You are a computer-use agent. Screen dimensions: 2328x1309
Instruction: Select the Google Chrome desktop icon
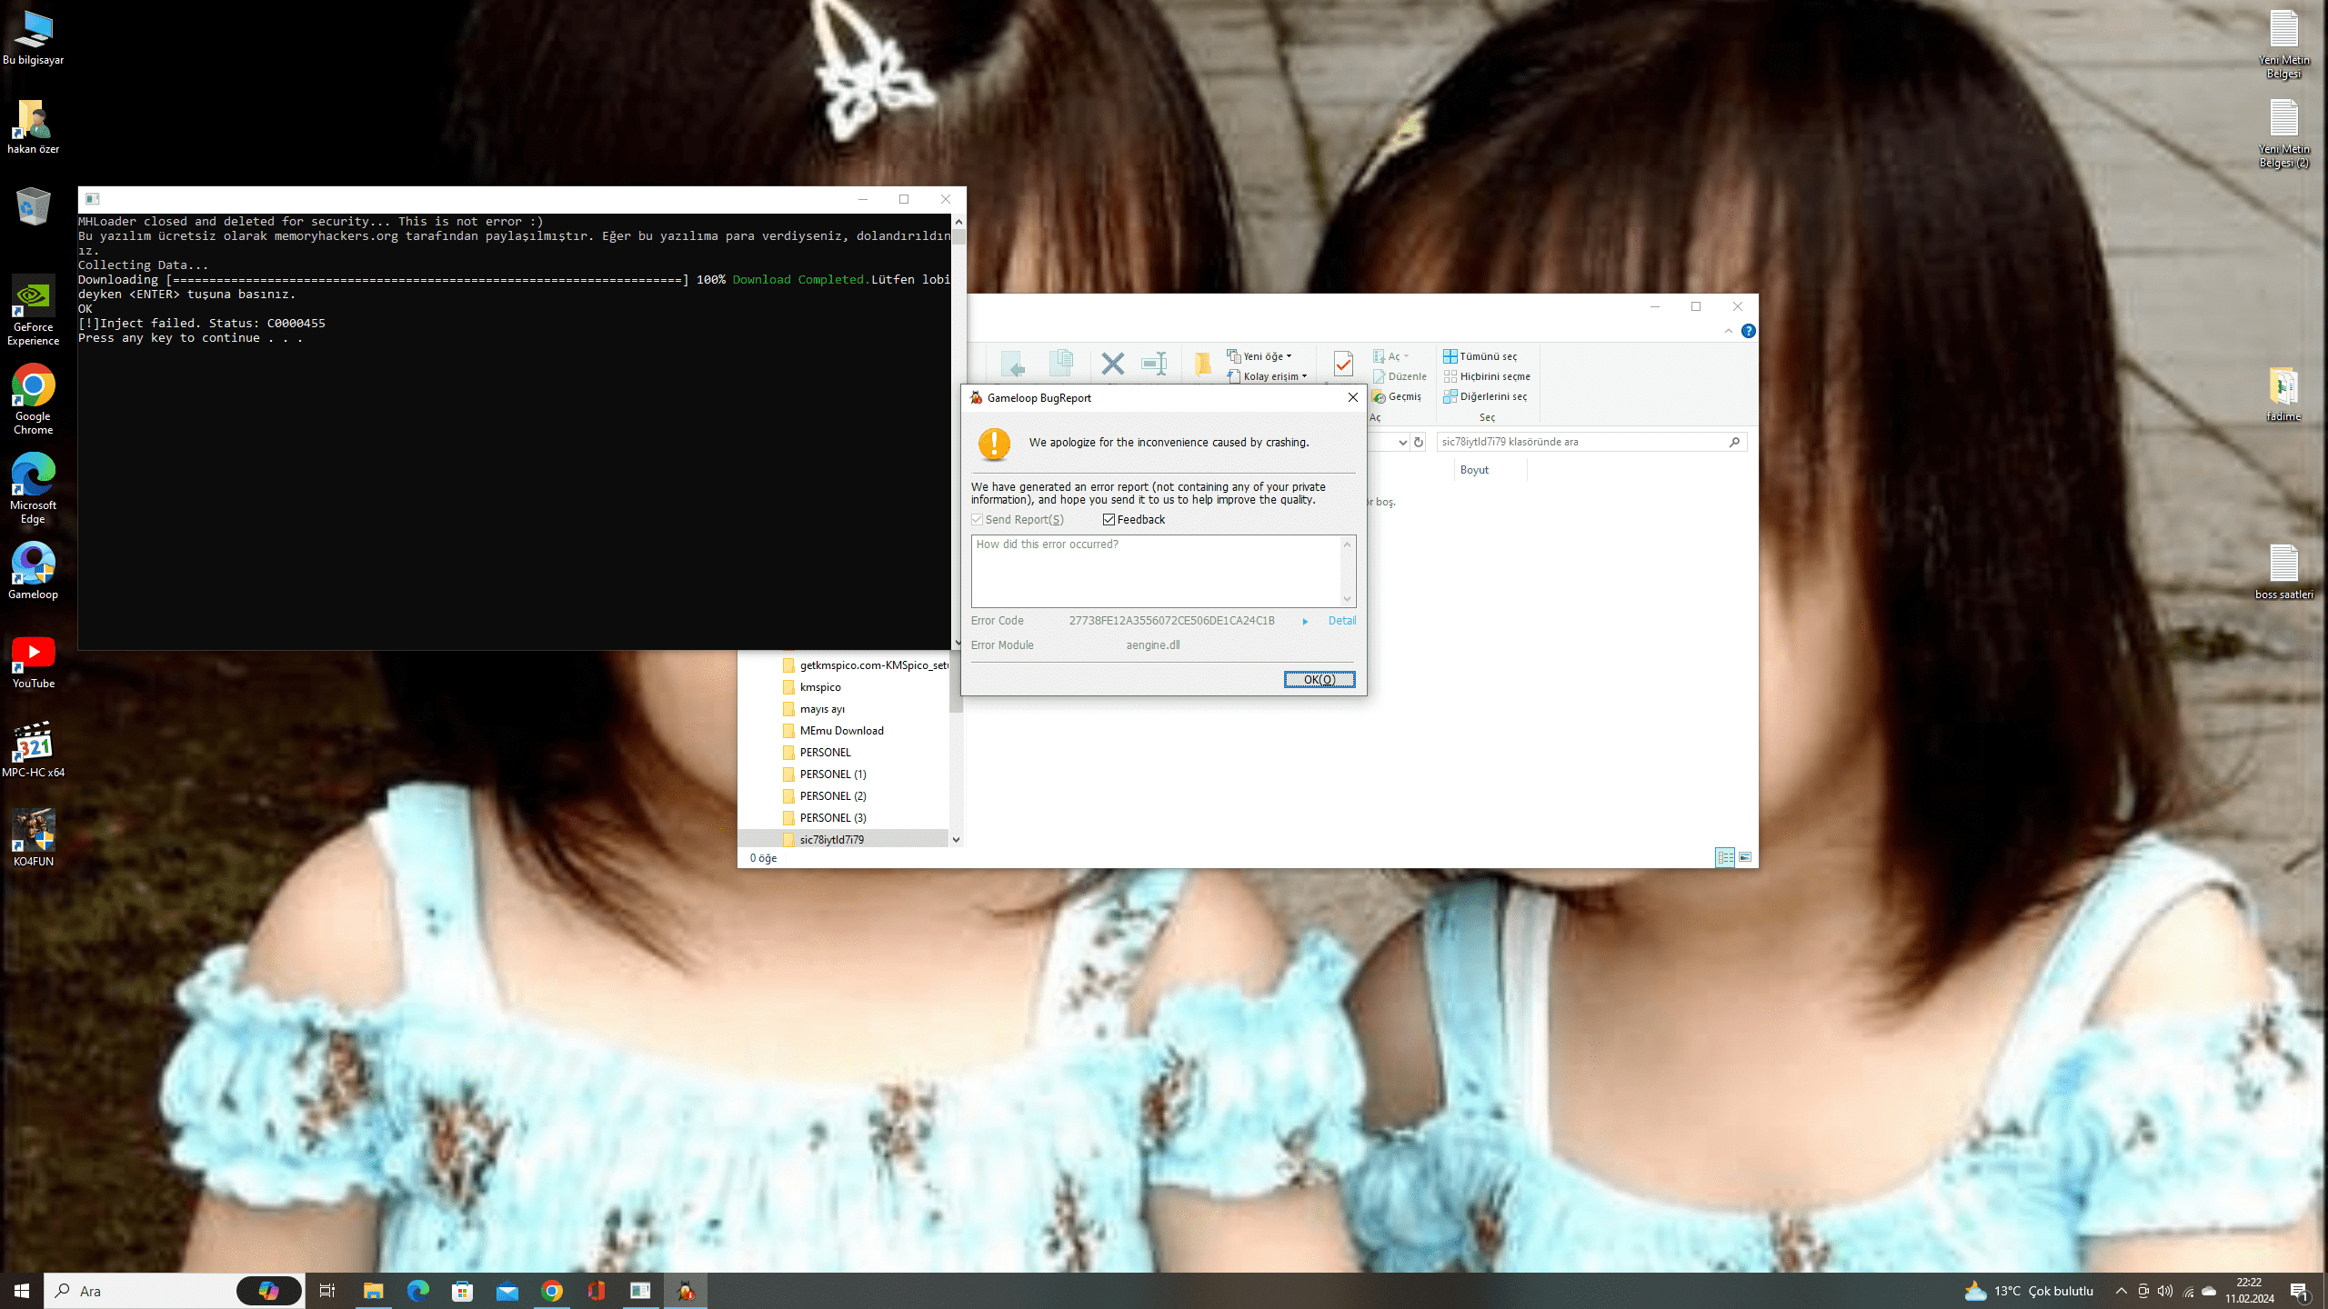[34, 400]
